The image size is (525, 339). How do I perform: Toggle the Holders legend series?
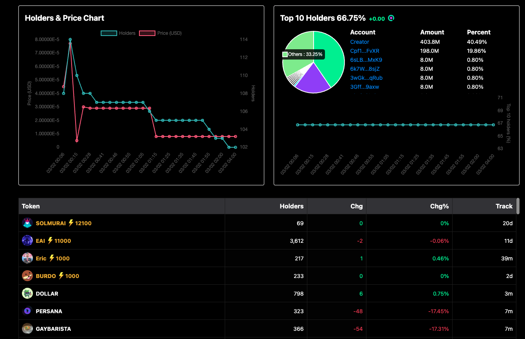pyautogui.click(x=118, y=33)
